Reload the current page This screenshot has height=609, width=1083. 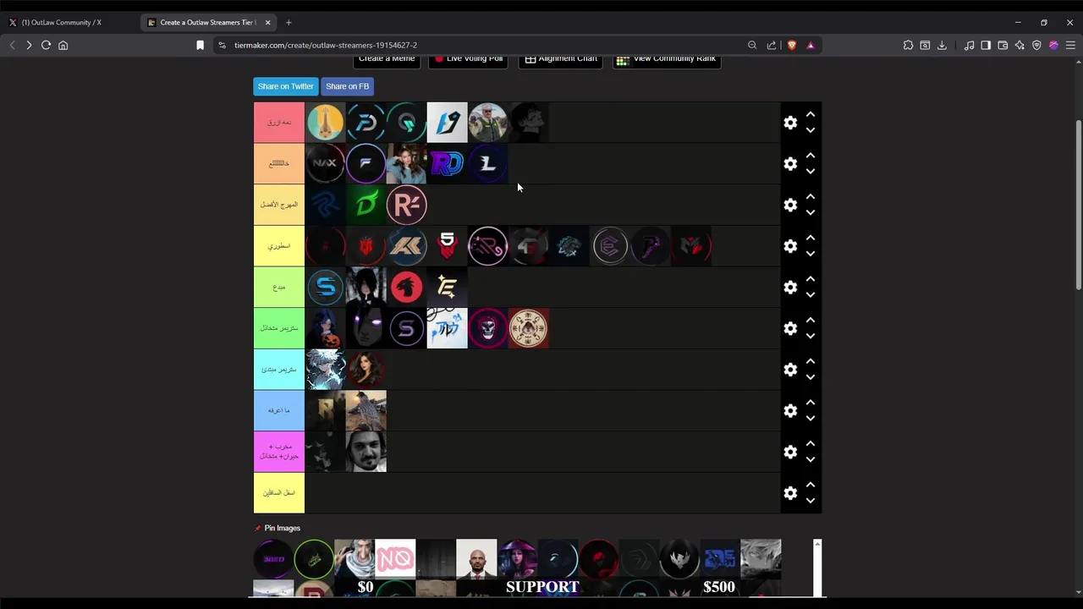46,45
